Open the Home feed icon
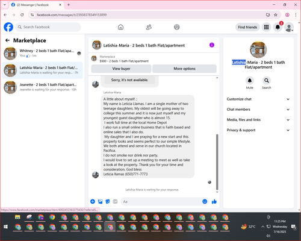Viewport: 301px width, 241px height. (x=120, y=27)
